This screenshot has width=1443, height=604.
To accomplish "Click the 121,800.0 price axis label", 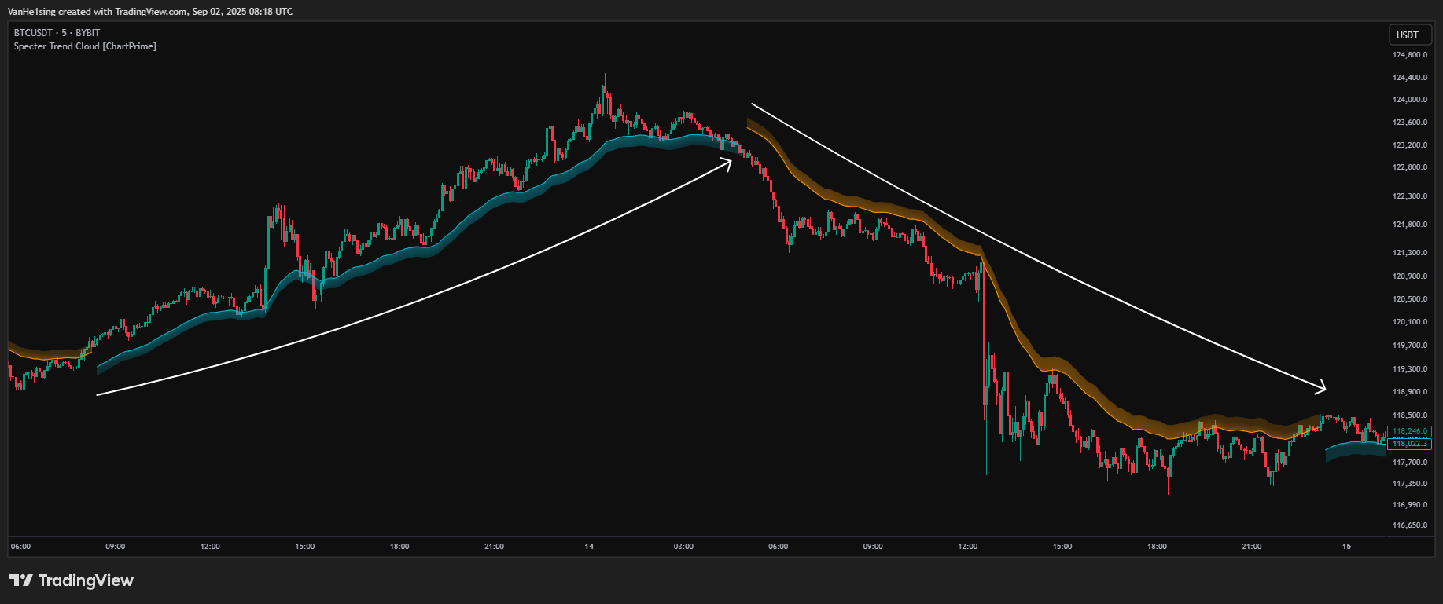I will click(1410, 225).
